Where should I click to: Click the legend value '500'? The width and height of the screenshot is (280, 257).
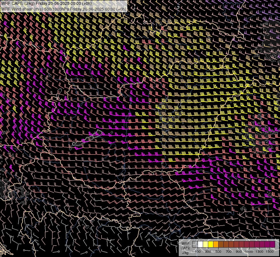pyautogui.click(x=218, y=252)
